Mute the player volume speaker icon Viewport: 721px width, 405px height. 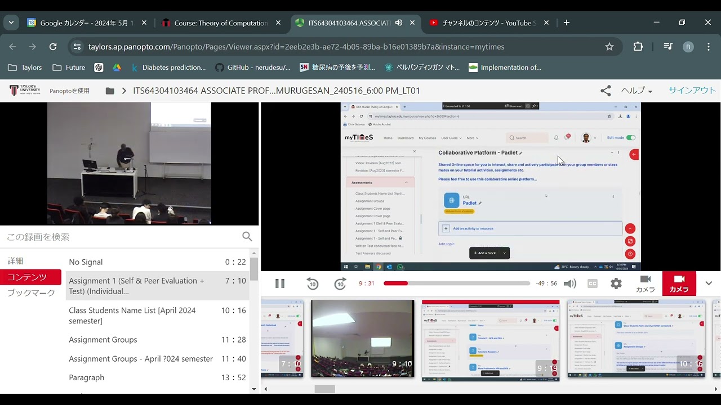coord(570,283)
